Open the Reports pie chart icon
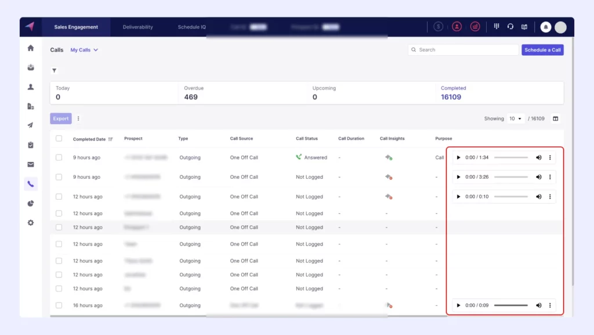Screen dimensions: 594x335 pos(31,204)
